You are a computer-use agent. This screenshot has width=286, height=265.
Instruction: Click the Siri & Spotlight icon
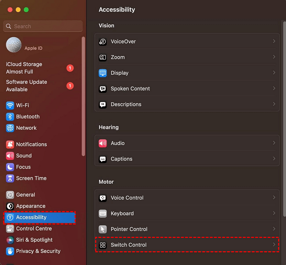pos(10,240)
